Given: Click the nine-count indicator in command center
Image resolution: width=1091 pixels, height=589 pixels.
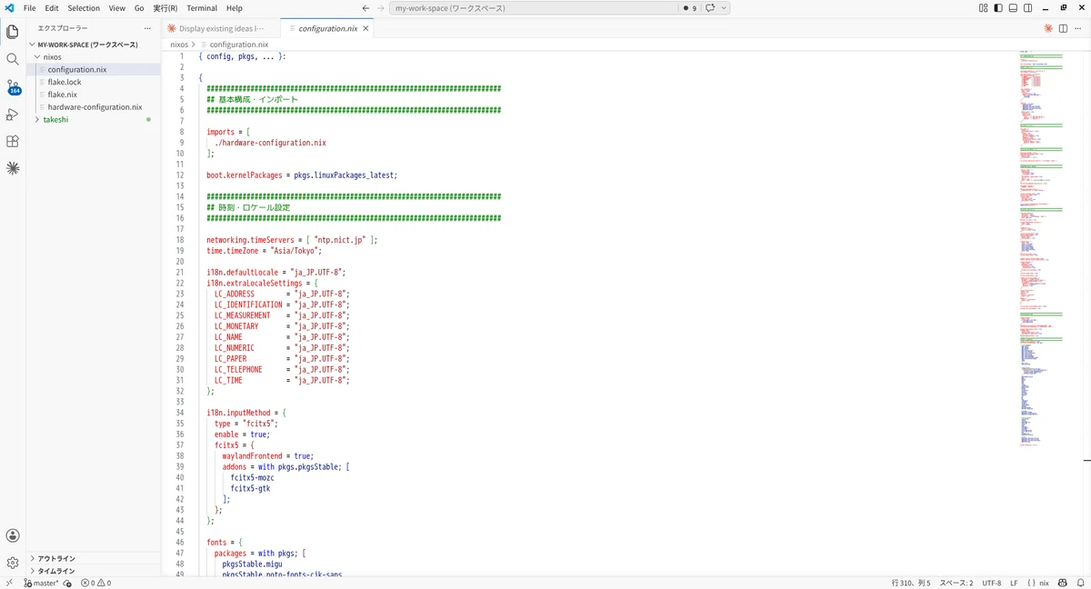Looking at the screenshot, I should point(690,8).
